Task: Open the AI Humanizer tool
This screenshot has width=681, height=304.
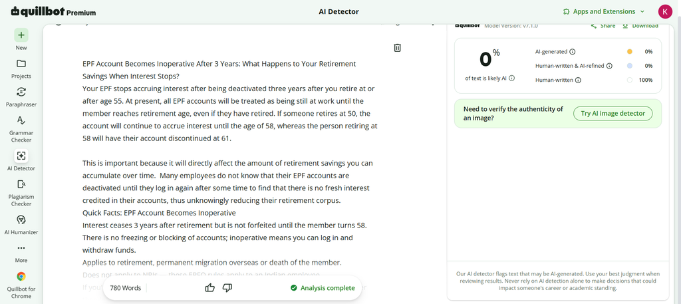Action: point(21,220)
